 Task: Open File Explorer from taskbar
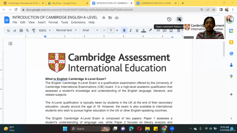[x=147, y=129]
